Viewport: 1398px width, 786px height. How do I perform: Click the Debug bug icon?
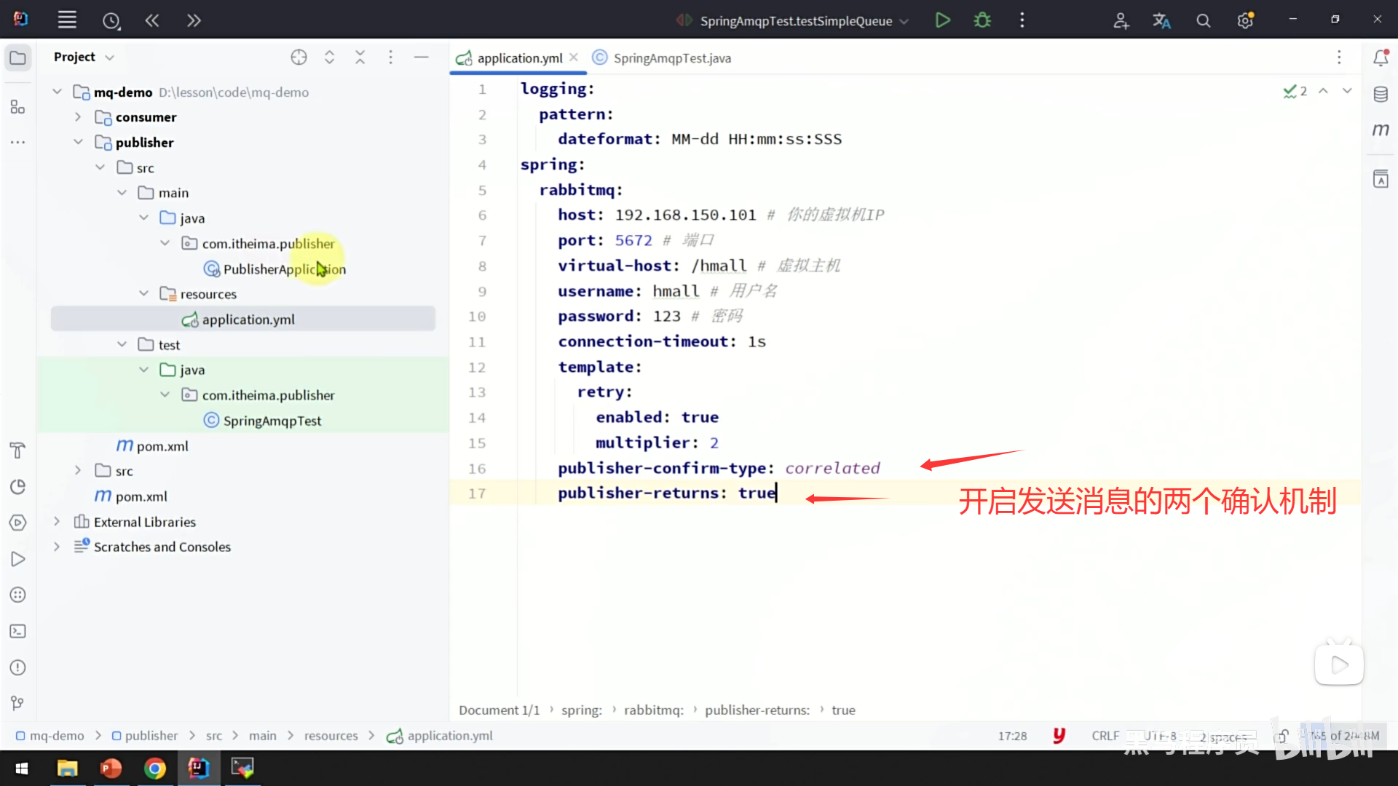click(x=982, y=20)
